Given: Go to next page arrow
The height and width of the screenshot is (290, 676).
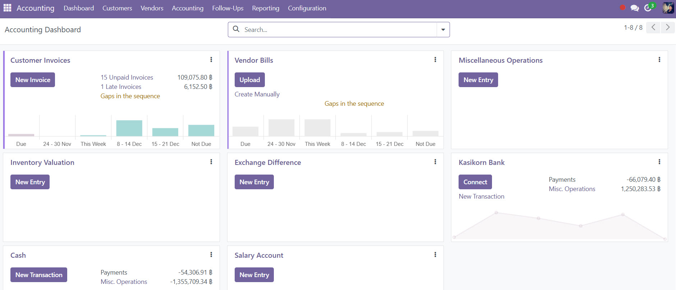Looking at the screenshot, I should tap(667, 28).
